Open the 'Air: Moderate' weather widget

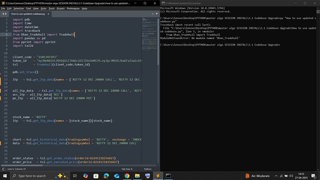pyautogui.click(x=257, y=176)
